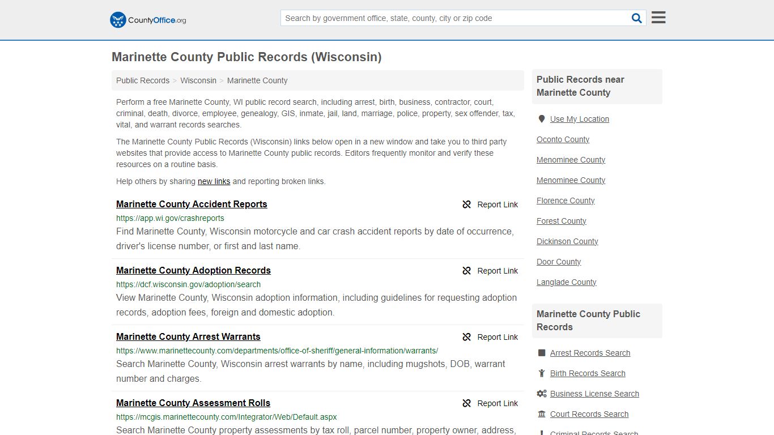Image resolution: width=774 pixels, height=435 pixels.
Task: Open Wisconsin breadcrumb
Action: click(x=198, y=80)
